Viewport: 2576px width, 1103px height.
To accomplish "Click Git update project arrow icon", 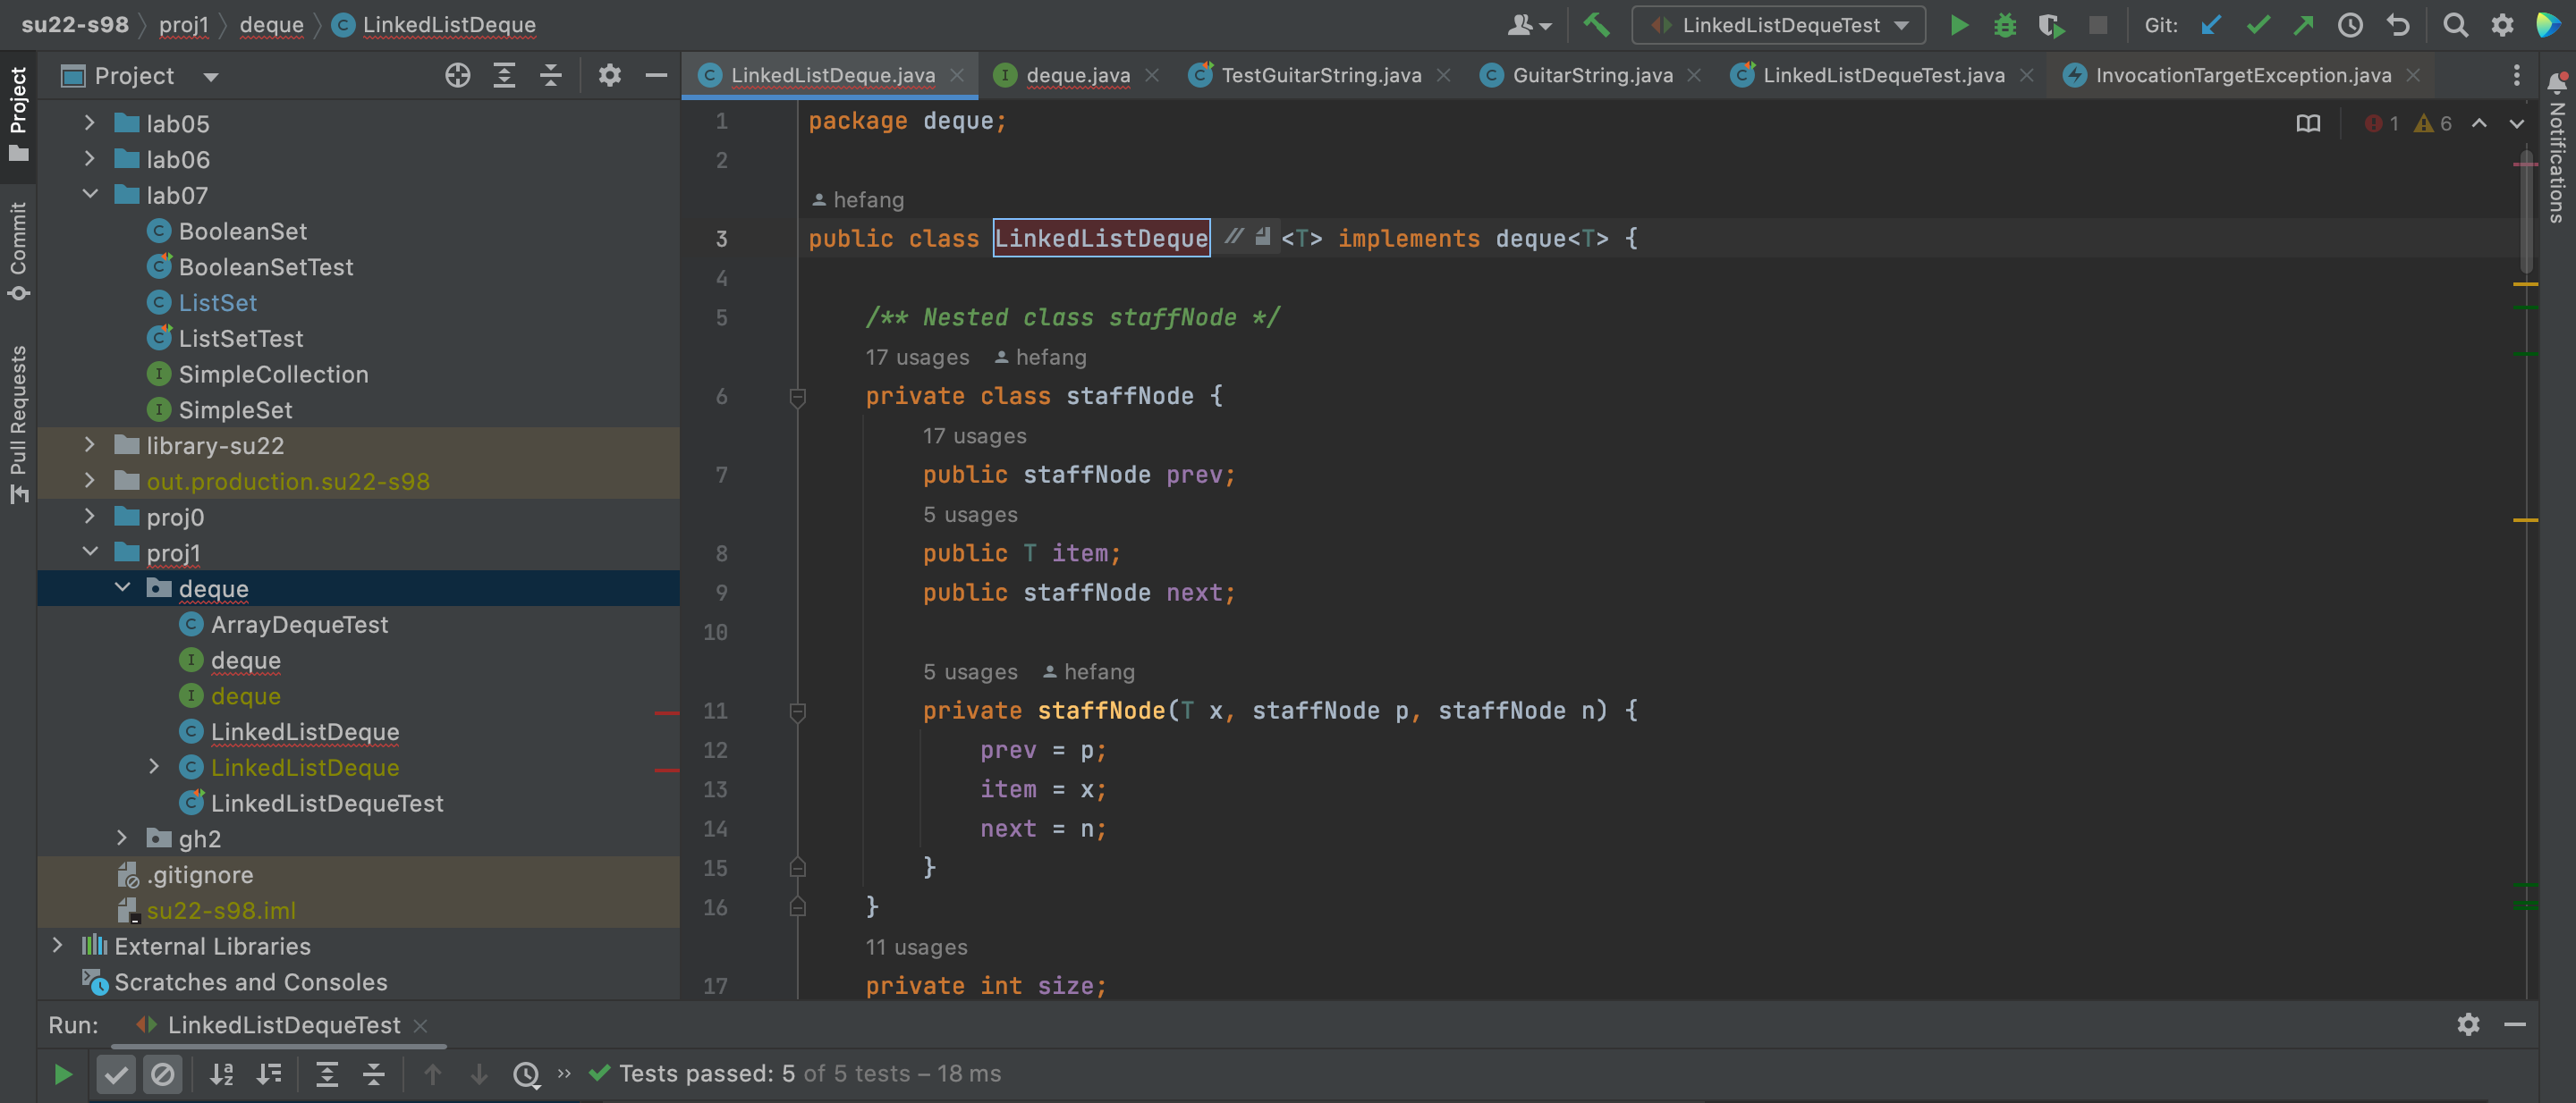I will (x=2211, y=25).
